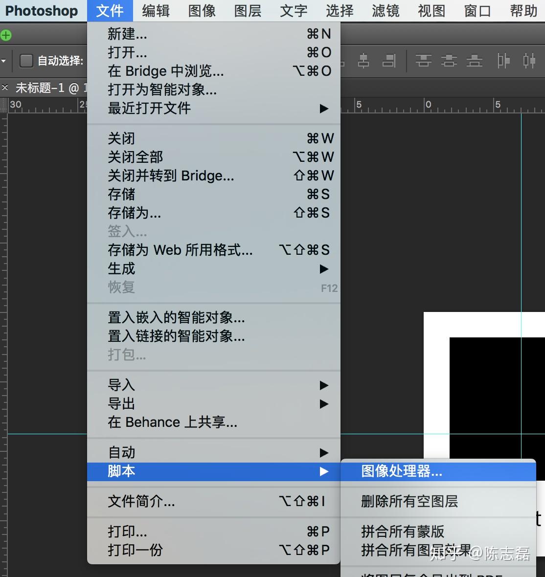Select 图像处理器... in scripts submenu
The image size is (545, 577).
(438, 471)
